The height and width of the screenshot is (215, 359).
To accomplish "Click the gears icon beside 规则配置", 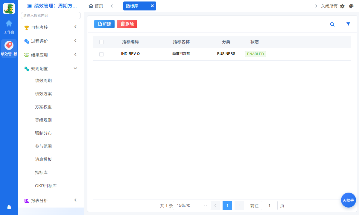I will (x=27, y=69).
